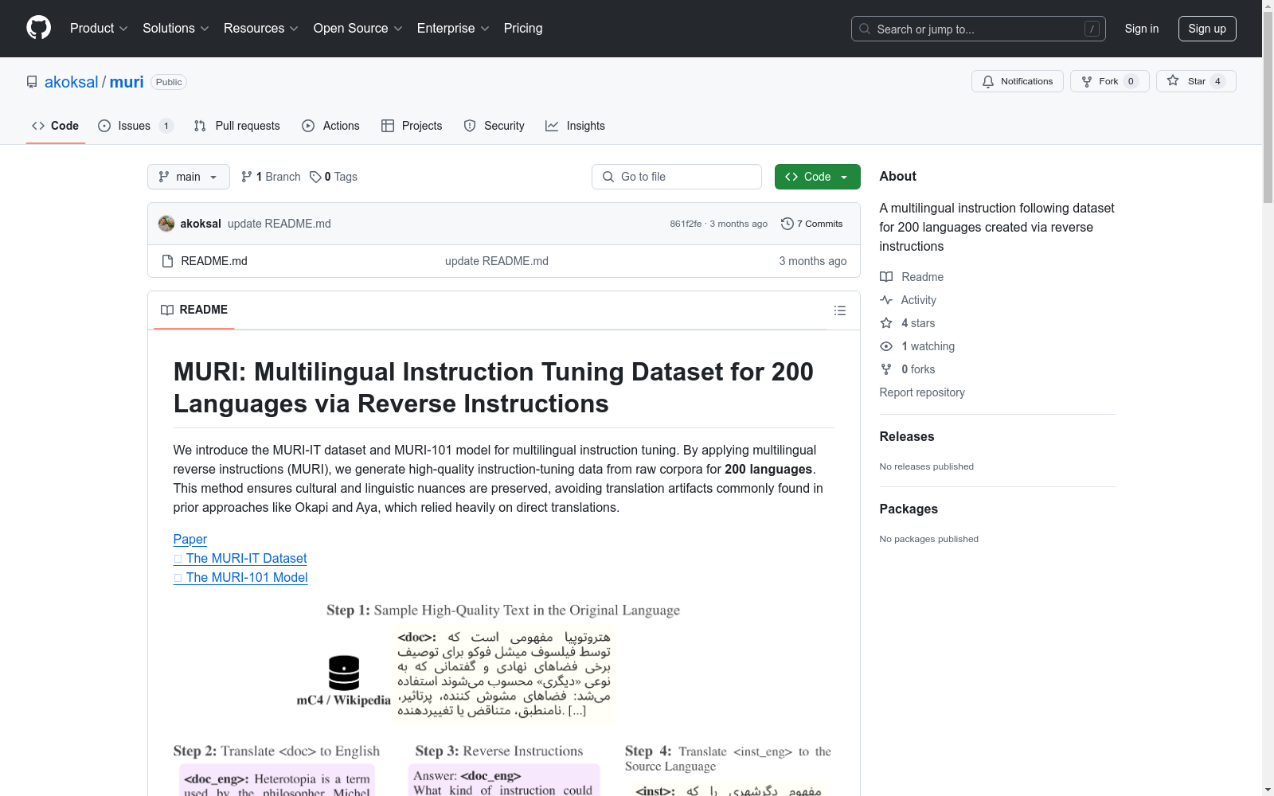Open the README outline icon
Screen dimensions: 1274x796
tap(839, 310)
